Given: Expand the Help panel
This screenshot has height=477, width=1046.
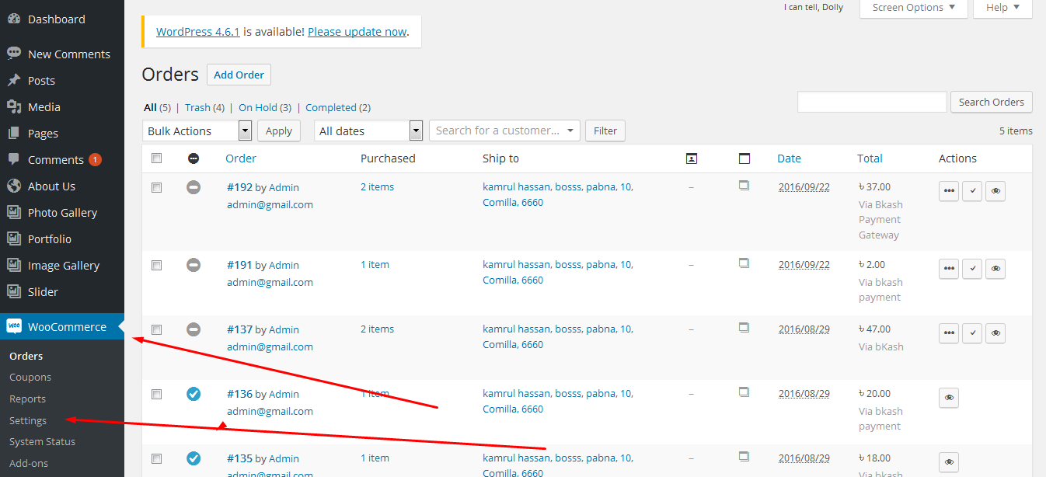Looking at the screenshot, I should click(x=1004, y=8).
